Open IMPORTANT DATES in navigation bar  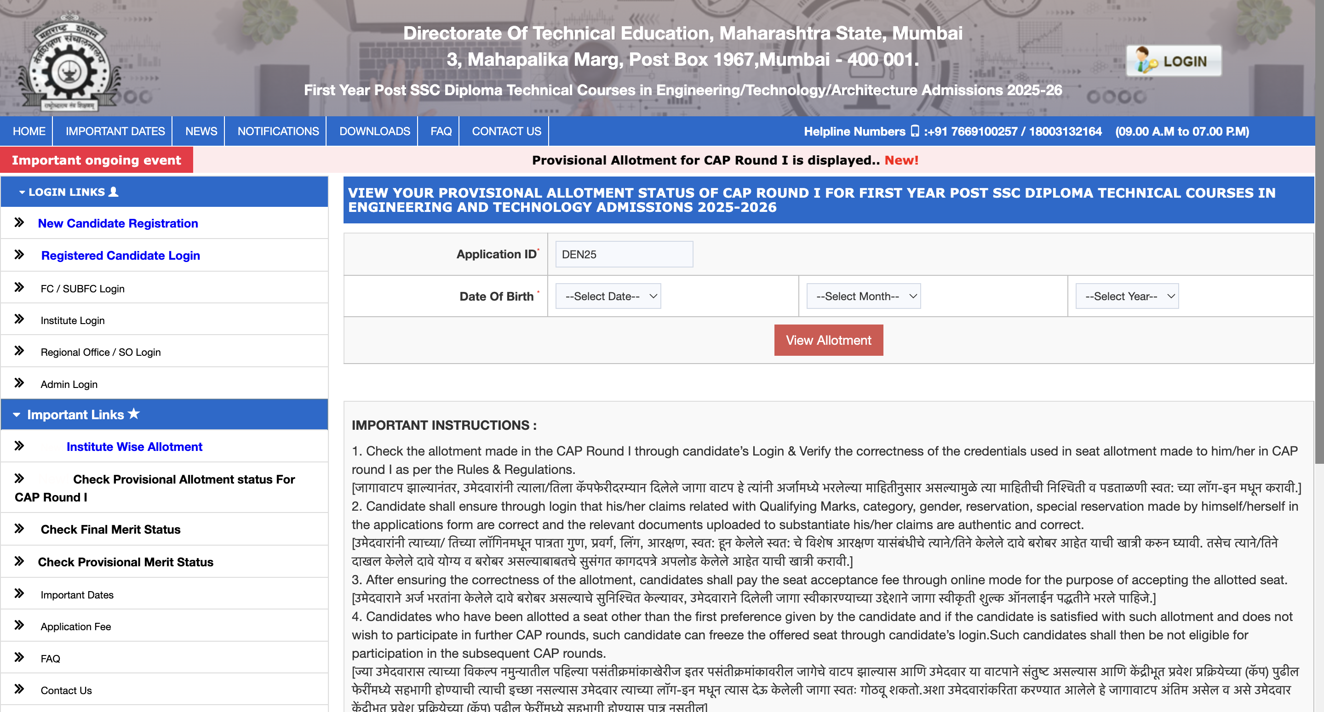coord(115,131)
